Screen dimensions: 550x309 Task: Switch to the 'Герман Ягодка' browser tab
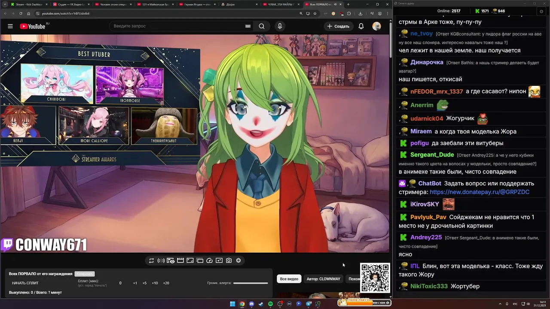coord(196,4)
